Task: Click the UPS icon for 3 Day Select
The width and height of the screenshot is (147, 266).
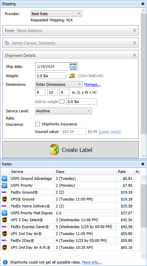Action: [4, 220]
